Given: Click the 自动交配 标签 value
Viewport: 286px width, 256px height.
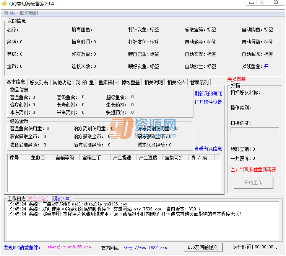Looking at the screenshot, I should [211, 54].
